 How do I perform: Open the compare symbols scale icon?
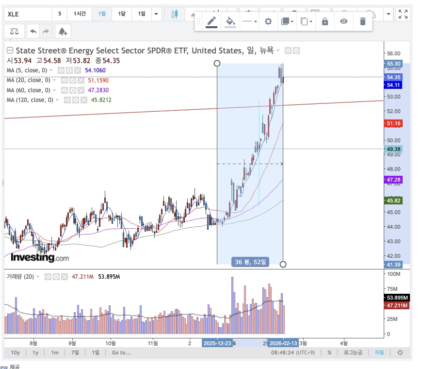(14, 32)
